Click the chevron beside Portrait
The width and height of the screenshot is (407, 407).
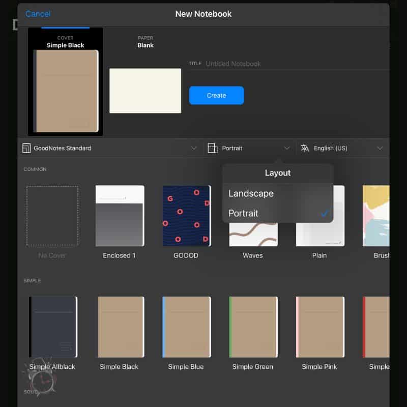tap(286, 148)
